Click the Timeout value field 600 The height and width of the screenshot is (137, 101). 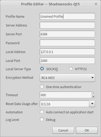point(66,95)
